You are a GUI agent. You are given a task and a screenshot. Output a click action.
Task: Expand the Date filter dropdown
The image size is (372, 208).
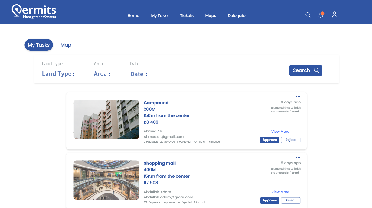[139, 74]
